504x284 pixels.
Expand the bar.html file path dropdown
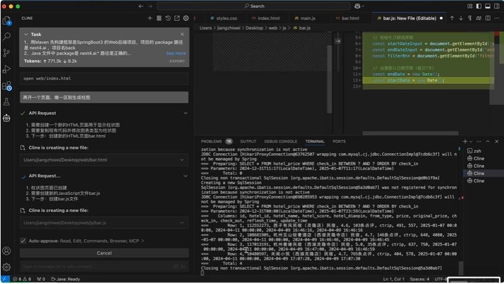tap(182, 159)
